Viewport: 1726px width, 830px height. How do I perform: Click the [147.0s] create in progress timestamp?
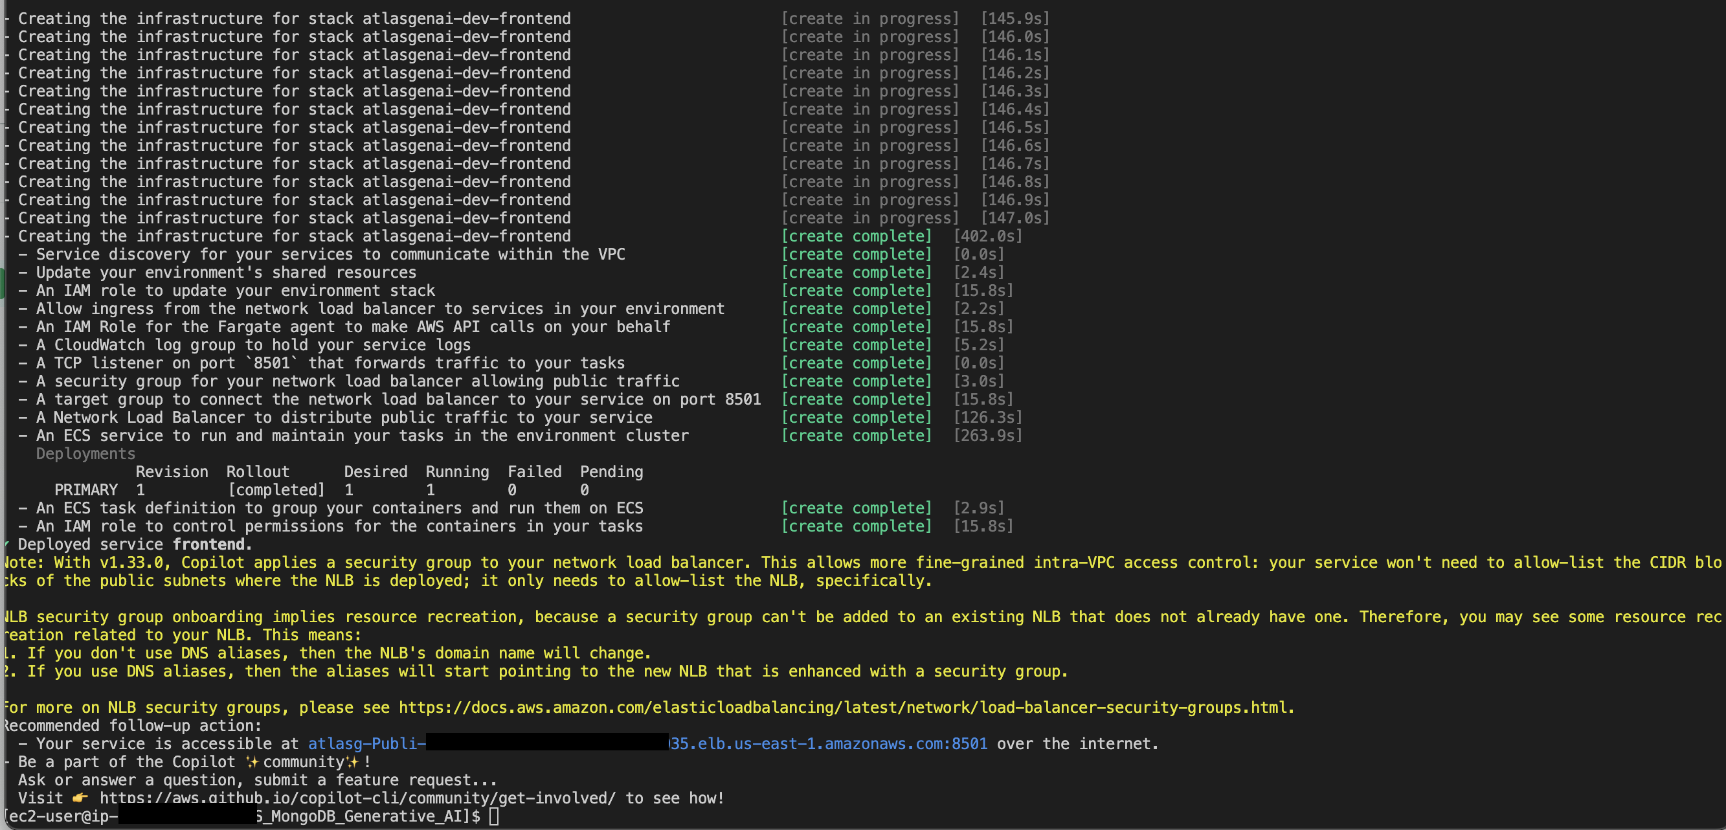click(1014, 218)
